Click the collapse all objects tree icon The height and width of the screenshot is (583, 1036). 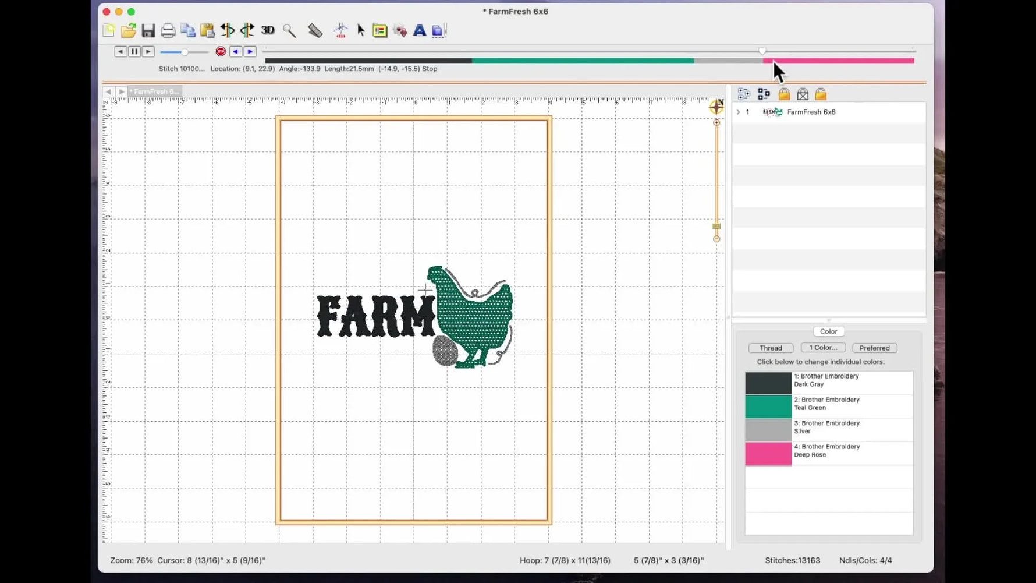[764, 94]
